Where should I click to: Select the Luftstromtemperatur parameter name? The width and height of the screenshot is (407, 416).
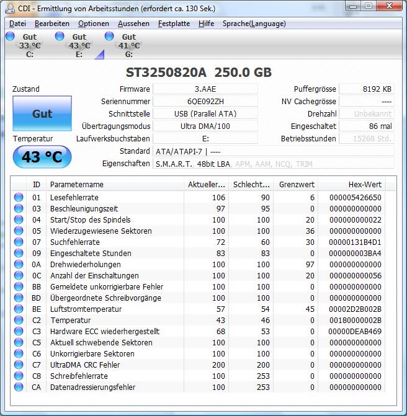86,309
